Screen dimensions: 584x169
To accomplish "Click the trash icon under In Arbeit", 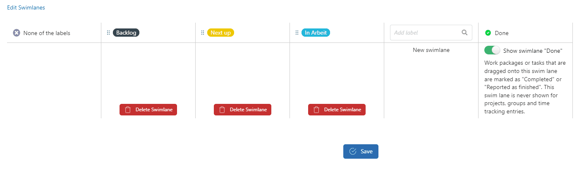I will [316, 110].
